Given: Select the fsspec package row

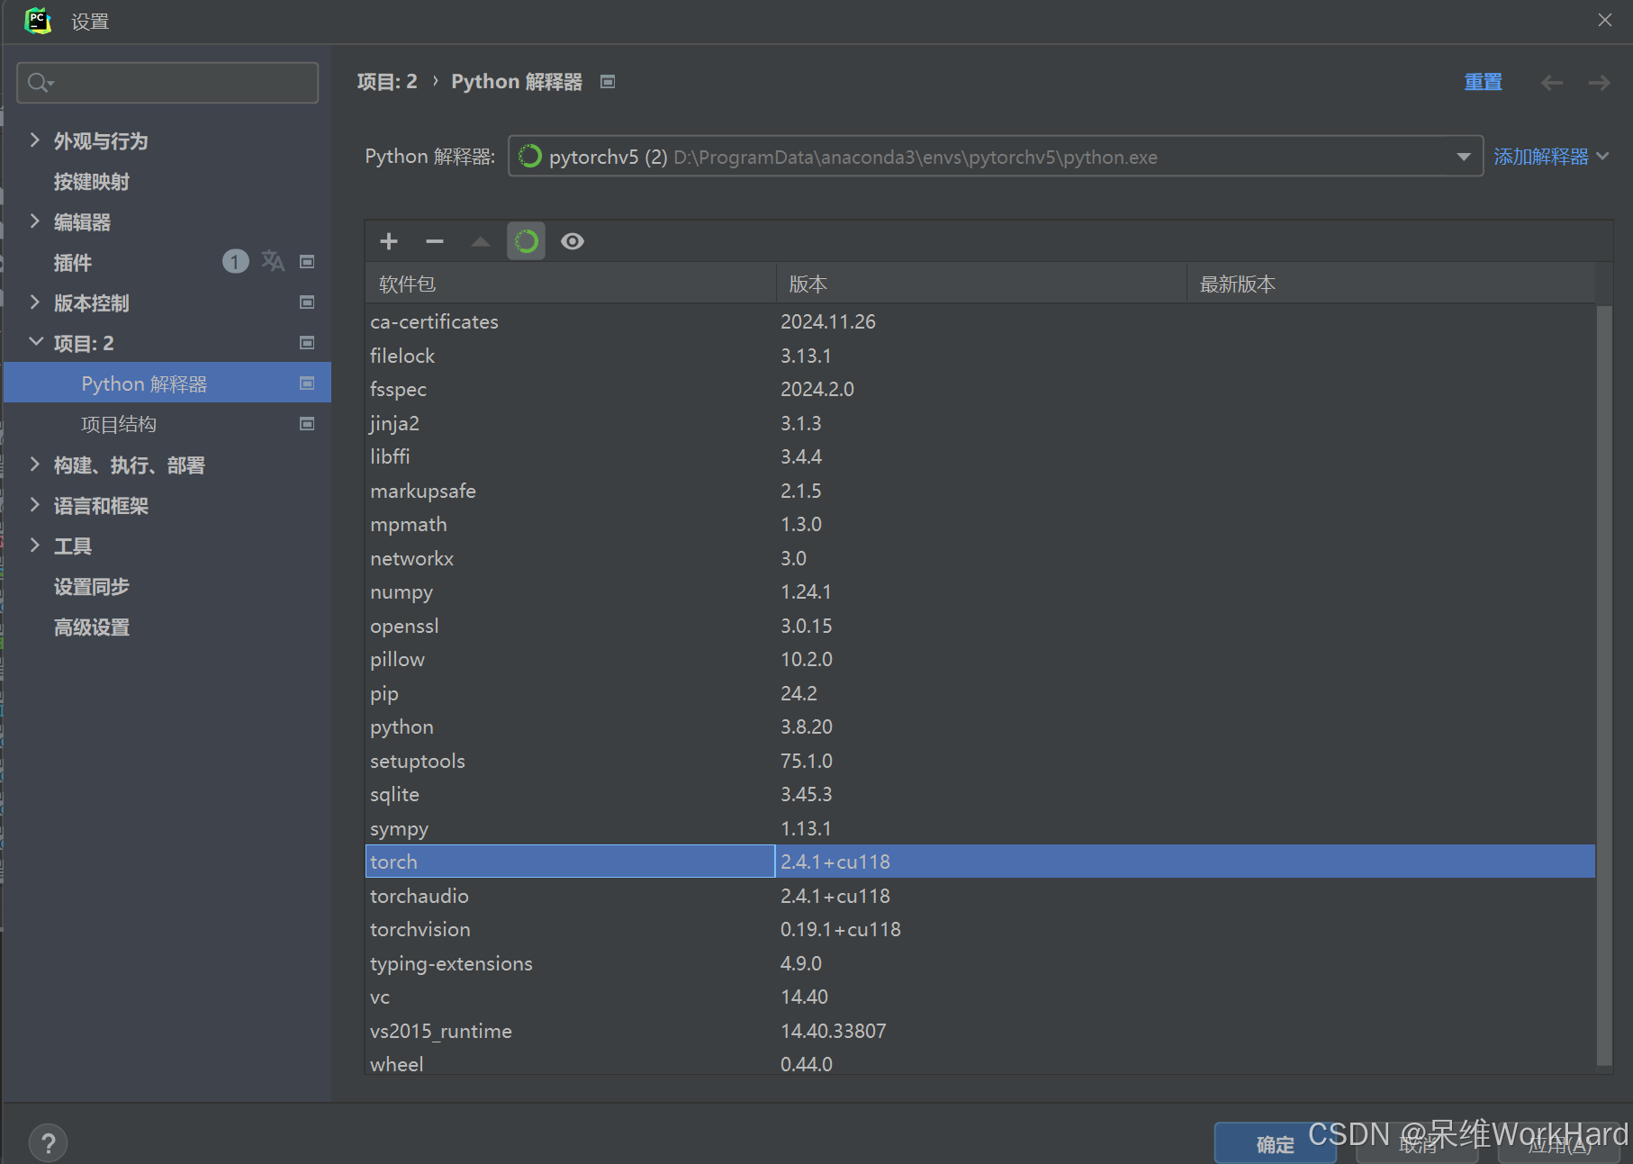Looking at the screenshot, I should point(980,389).
